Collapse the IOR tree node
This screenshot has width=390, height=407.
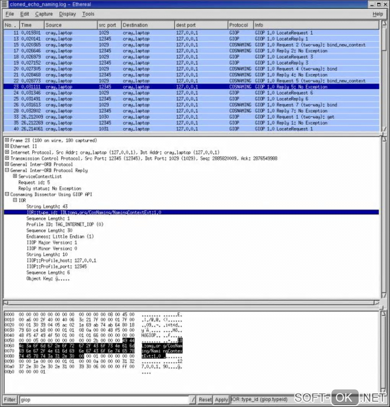15,200
